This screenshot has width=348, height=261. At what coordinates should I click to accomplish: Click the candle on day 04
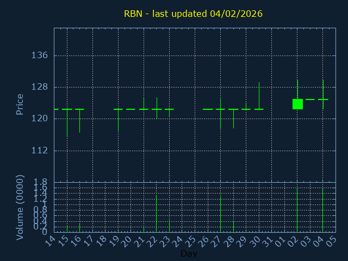pyautogui.click(x=323, y=99)
